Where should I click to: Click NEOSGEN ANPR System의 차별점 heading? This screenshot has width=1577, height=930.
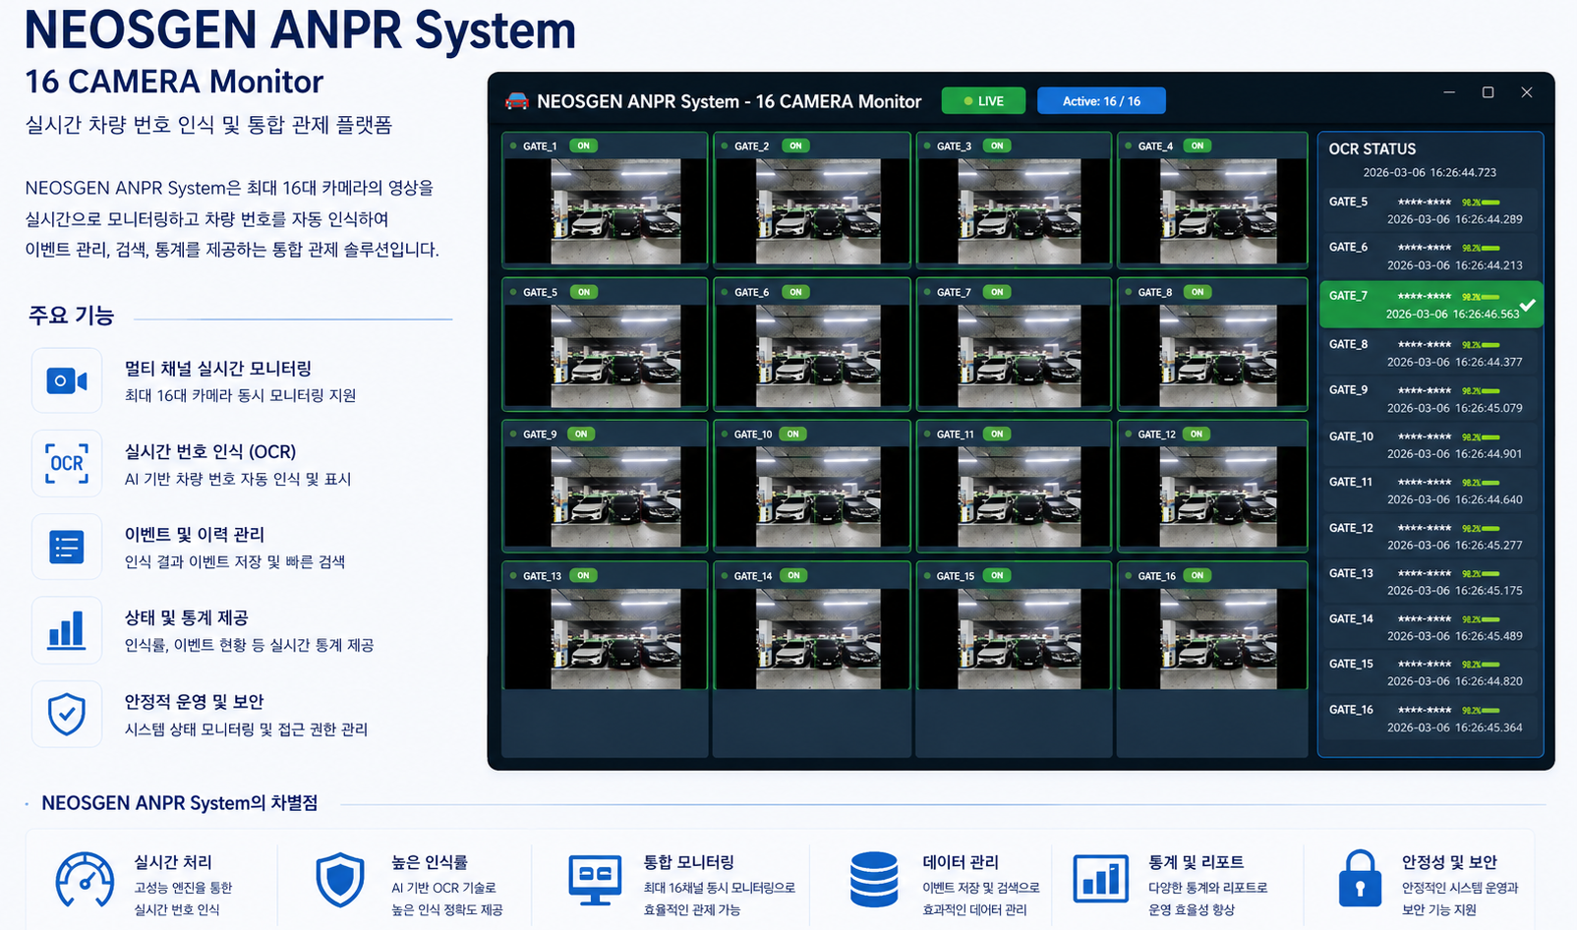click(180, 803)
